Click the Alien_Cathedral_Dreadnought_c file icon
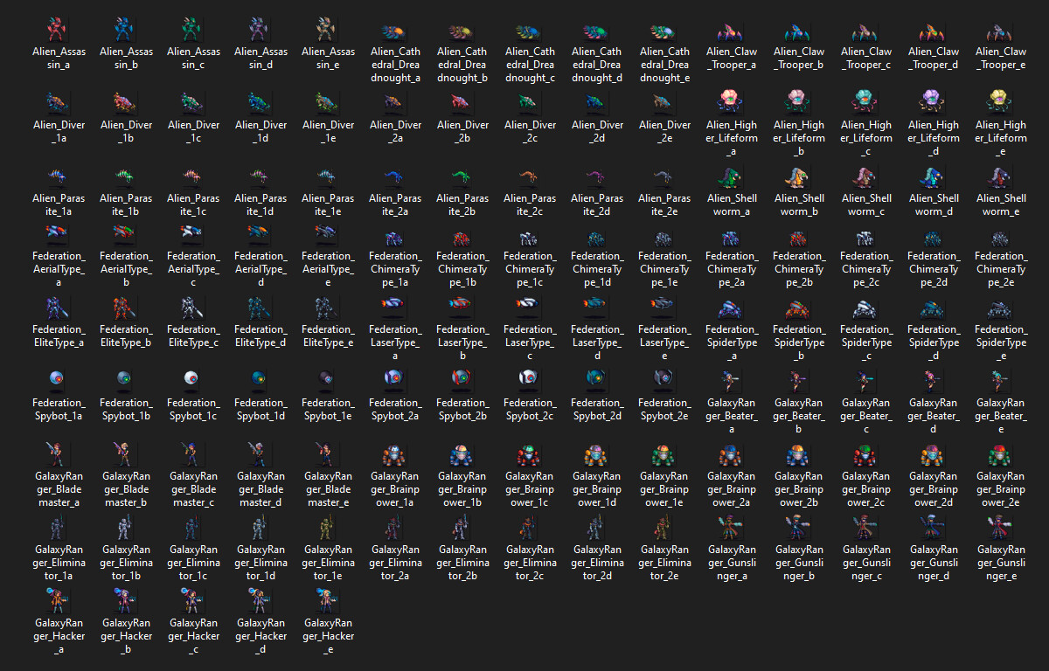The width and height of the screenshot is (1049, 671). [530, 32]
